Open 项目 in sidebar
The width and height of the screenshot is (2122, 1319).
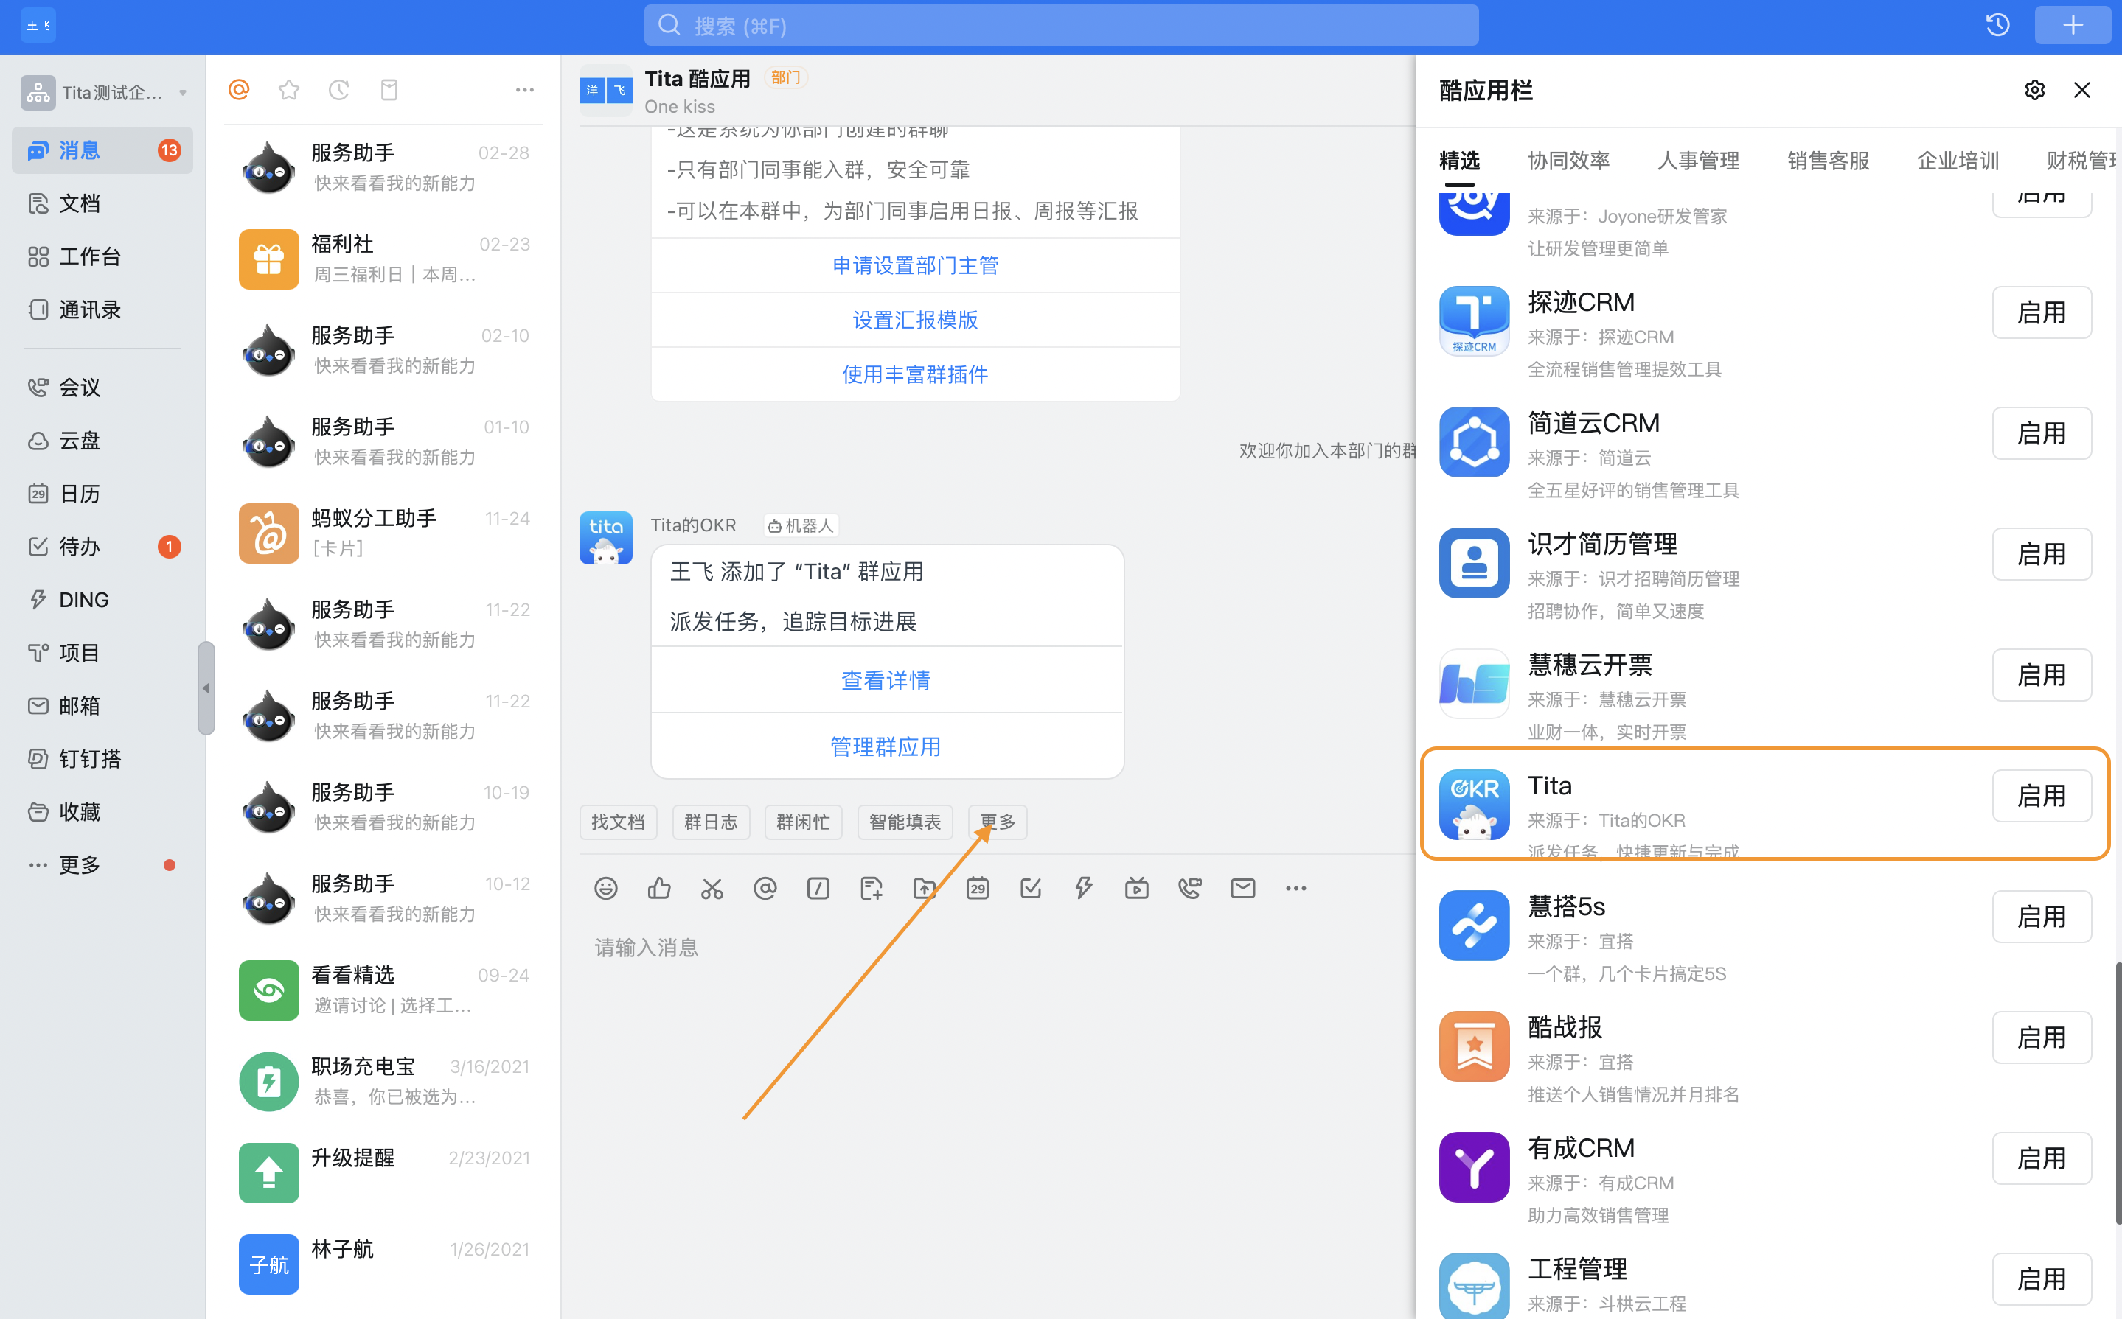102,653
